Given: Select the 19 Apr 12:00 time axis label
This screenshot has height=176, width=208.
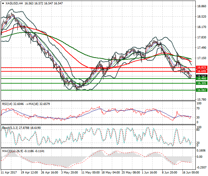Looking at the screenshot, I should coord(29,173).
